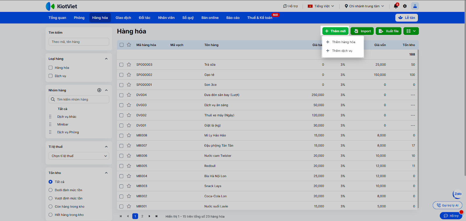
Task: Open the Sổ quỹ menu
Action: [x=188, y=18]
